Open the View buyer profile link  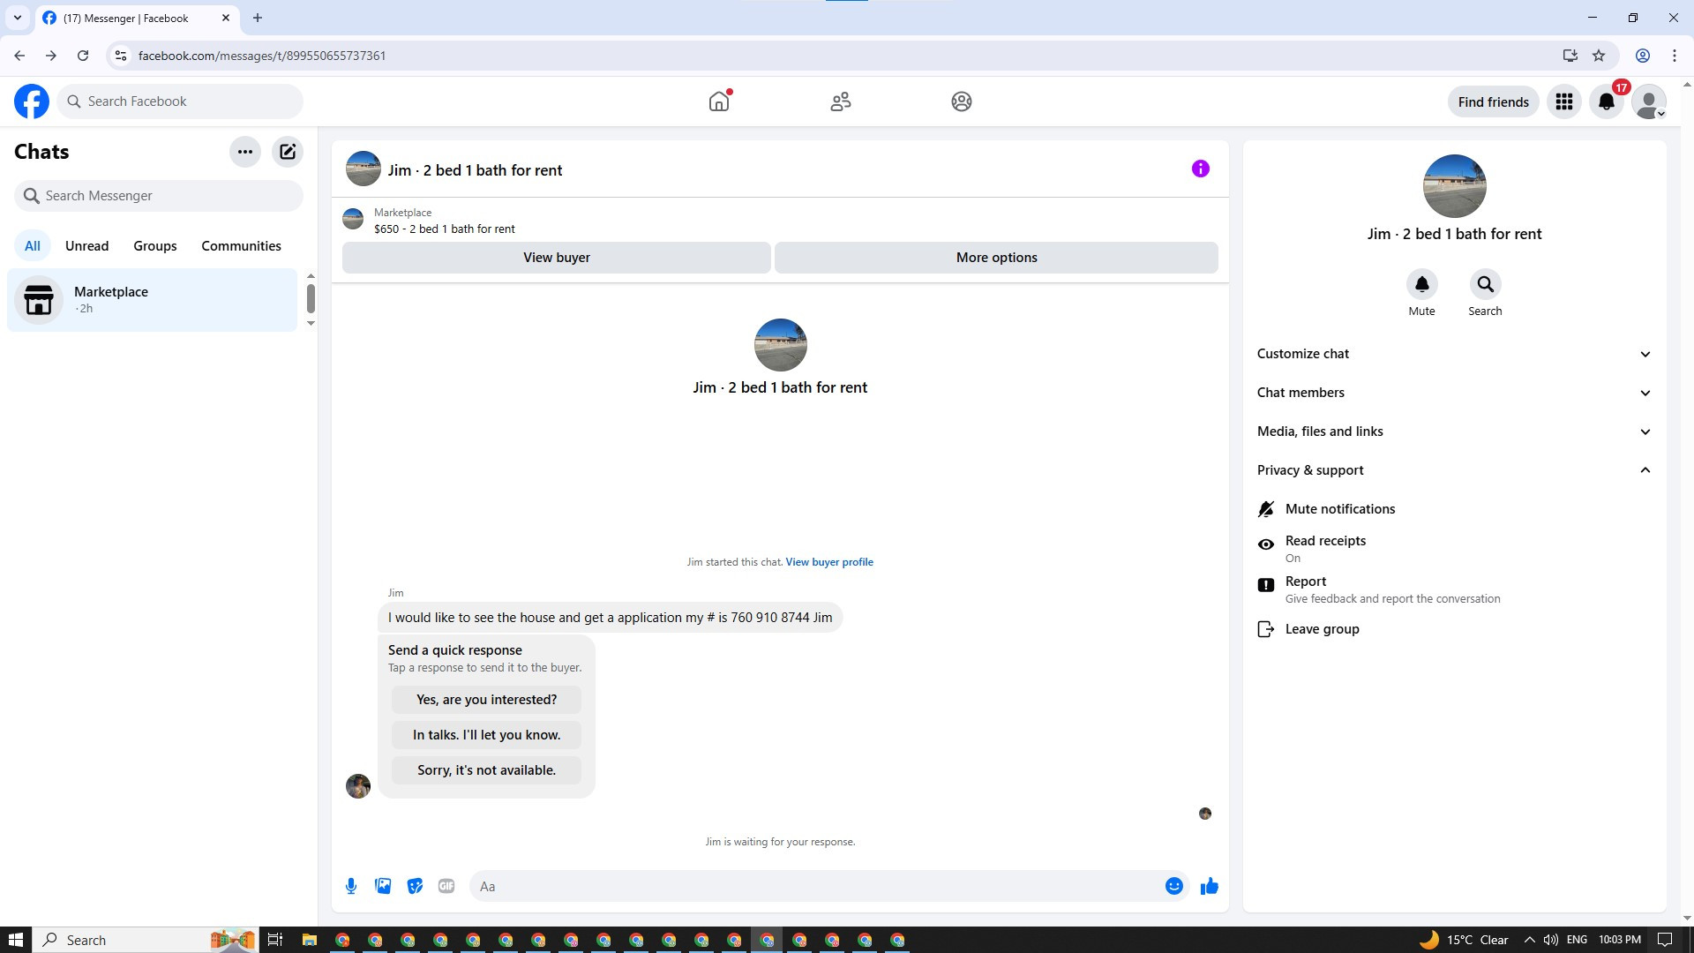coord(829,562)
